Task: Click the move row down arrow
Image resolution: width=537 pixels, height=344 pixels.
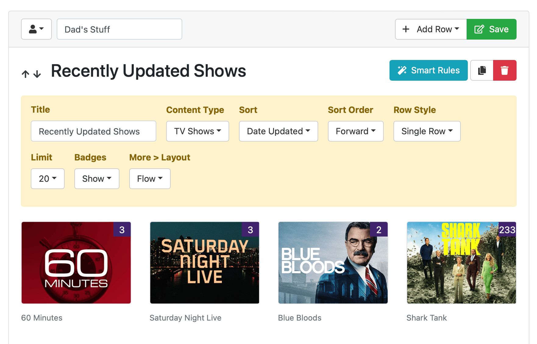Action: click(37, 74)
